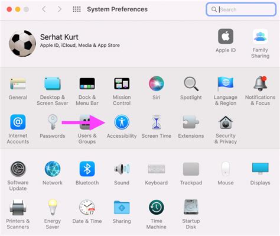
Task: Show all preferences grid button
Action: click(x=77, y=9)
